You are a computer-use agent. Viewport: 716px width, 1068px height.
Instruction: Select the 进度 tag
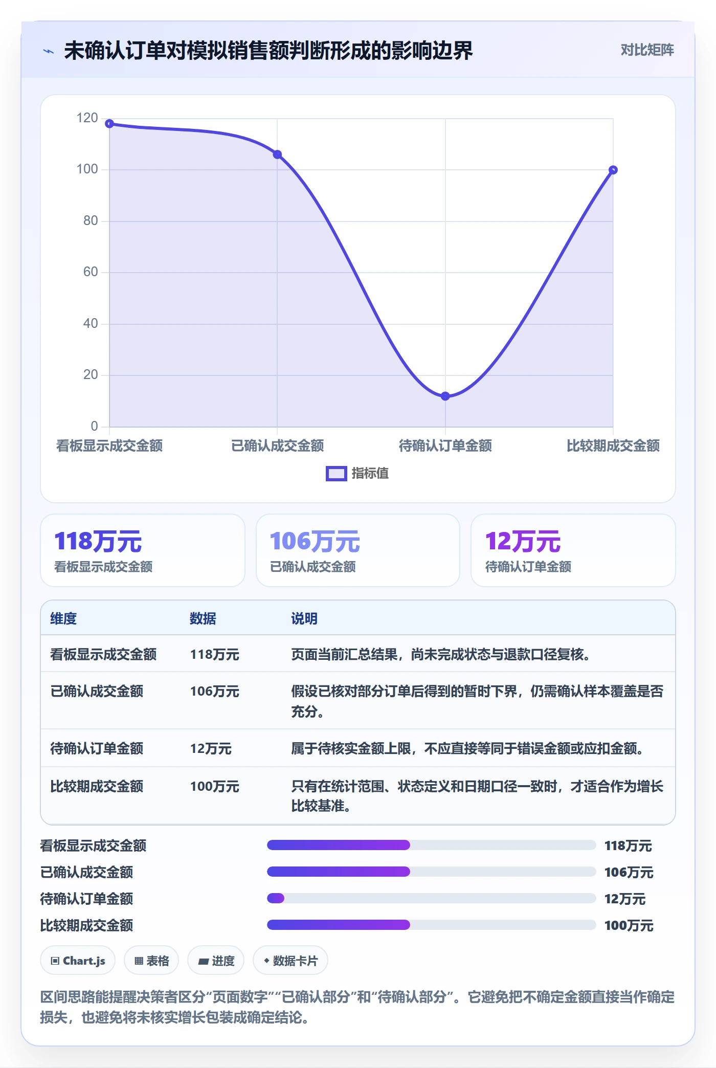[x=216, y=961]
